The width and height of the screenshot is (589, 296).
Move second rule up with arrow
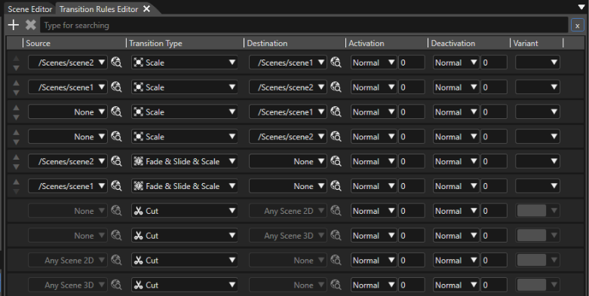coord(16,83)
